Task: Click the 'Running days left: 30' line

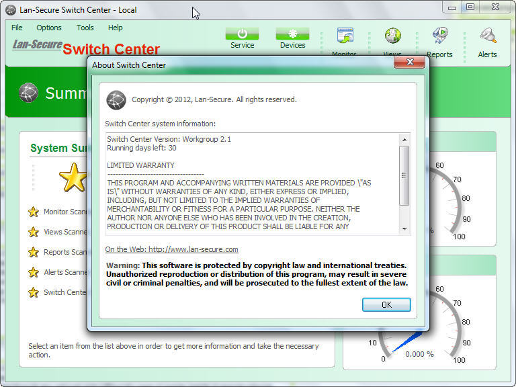Action: pyautogui.click(x=142, y=148)
